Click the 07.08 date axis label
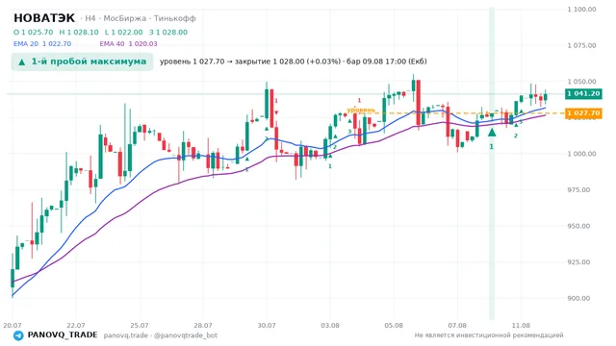The height and width of the screenshot is (346, 616). tap(457, 325)
